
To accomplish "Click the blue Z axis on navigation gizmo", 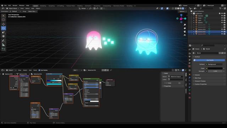I will [x=181, y=15].
